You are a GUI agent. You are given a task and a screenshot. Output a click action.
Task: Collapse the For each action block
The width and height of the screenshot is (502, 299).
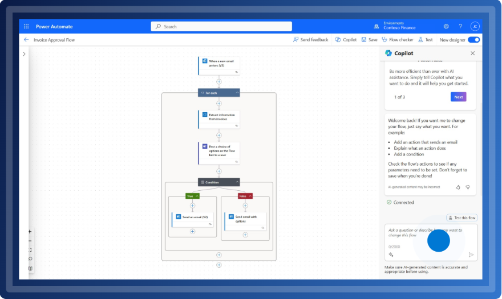237,92
